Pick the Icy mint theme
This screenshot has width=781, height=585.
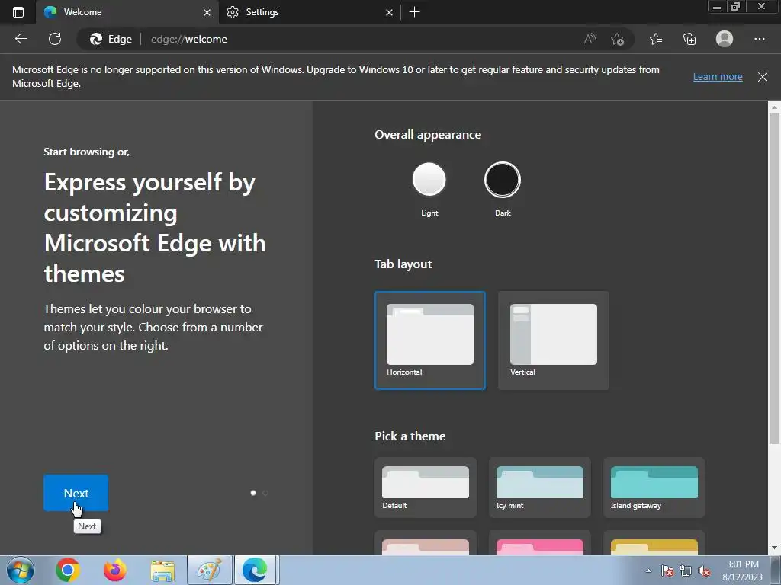(x=540, y=487)
